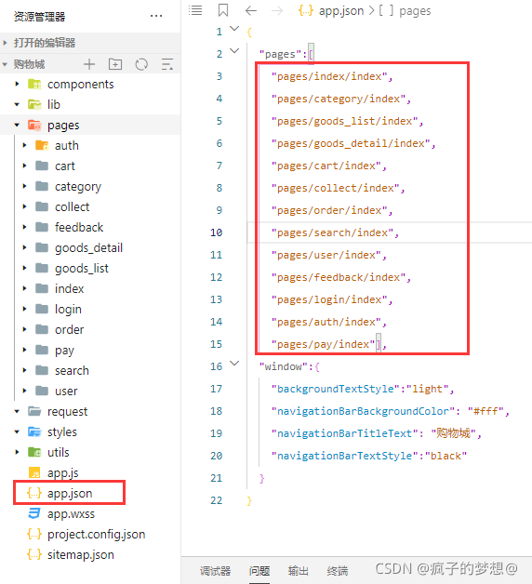Open the 输出 tab
This screenshot has width=532, height=584.
click(x=298, y=571)
